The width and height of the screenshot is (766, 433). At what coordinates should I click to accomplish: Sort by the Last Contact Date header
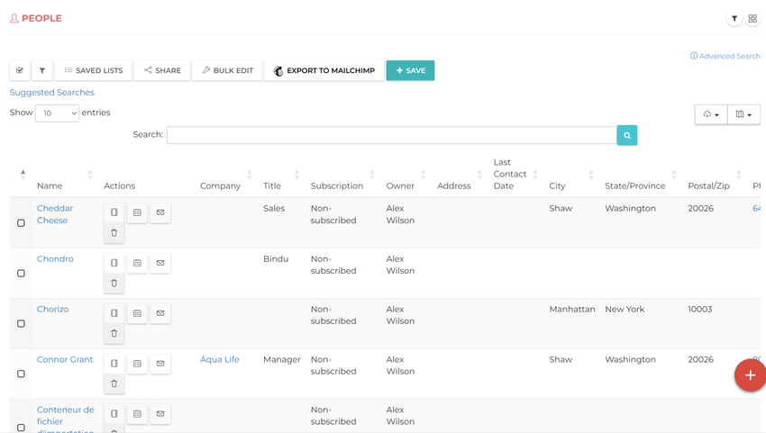pos(510,174)
